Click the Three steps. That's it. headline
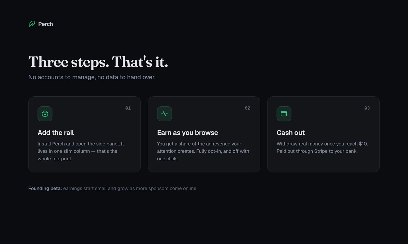This screenshot has height=244, width=408. 98,62
